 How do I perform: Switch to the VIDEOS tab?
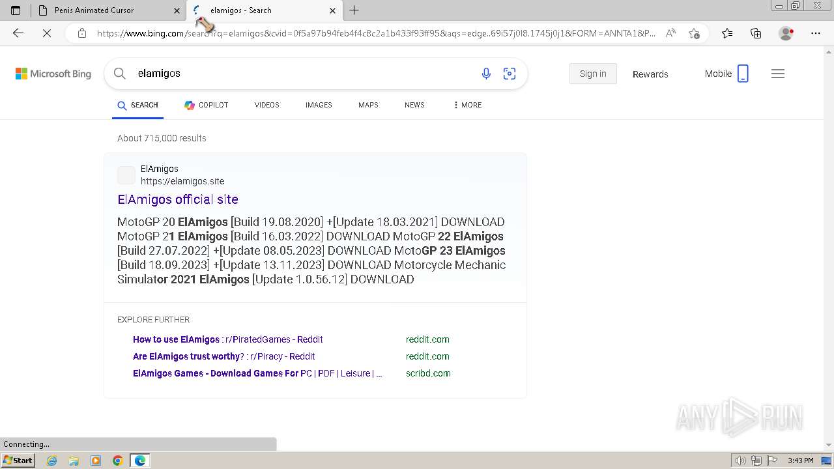pyautogui.click(x=267, y=105)
